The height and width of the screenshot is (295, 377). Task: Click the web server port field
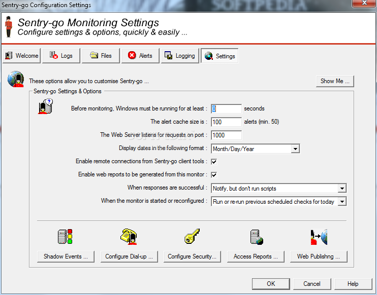[x=226, y=135]
